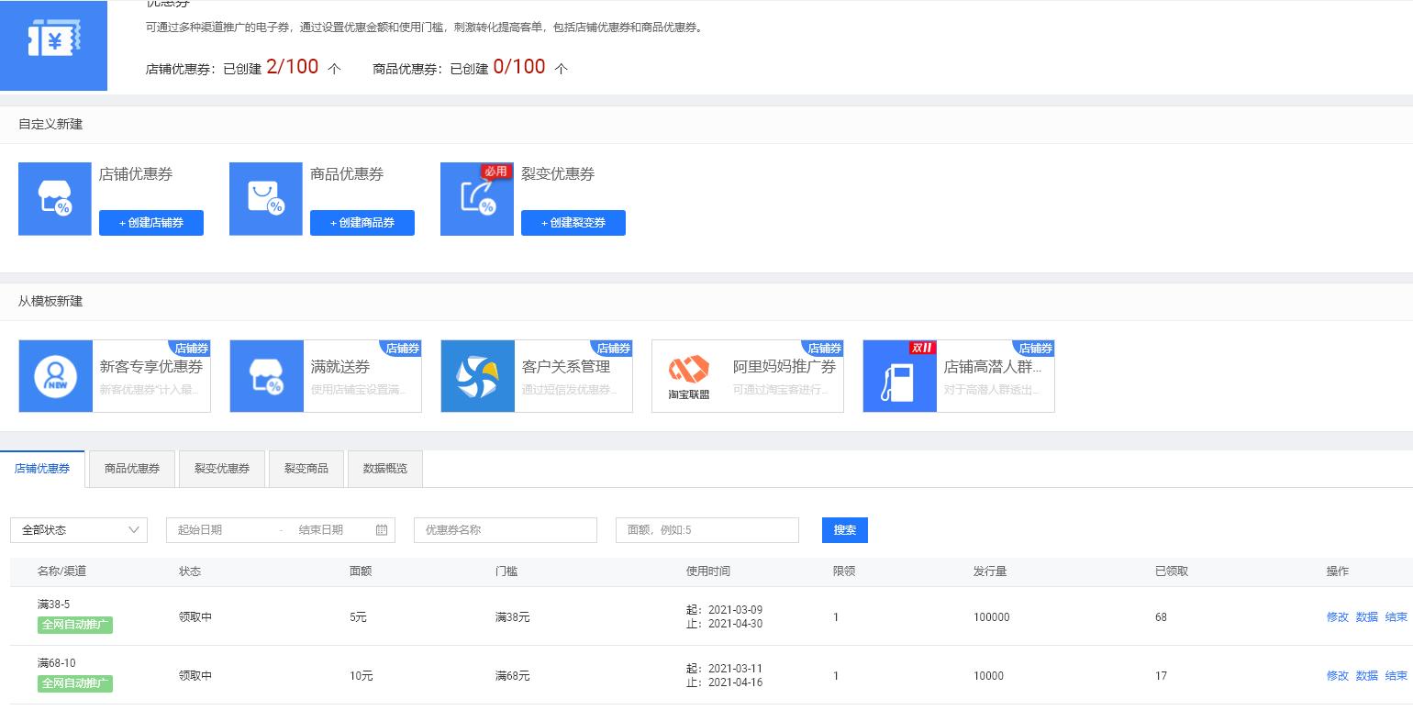Click the 店铺优惠券 storefront icon

(54, 198)
